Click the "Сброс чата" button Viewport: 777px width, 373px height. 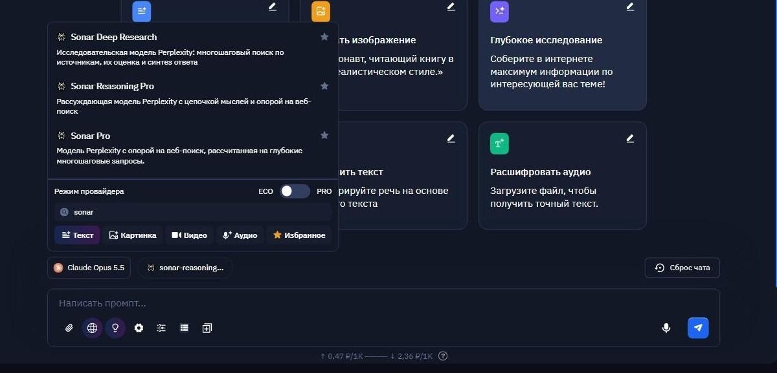point(682,268)
